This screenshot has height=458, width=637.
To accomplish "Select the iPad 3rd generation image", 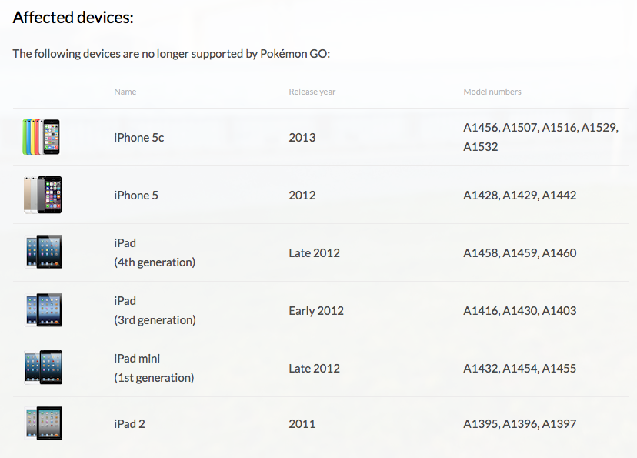I will (44, 309).
